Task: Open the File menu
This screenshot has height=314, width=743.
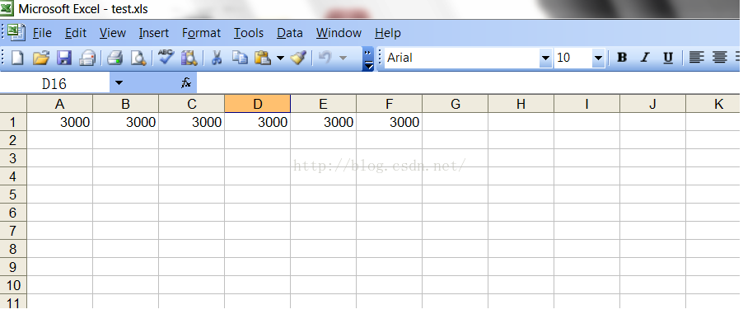Action: [42, 33]
